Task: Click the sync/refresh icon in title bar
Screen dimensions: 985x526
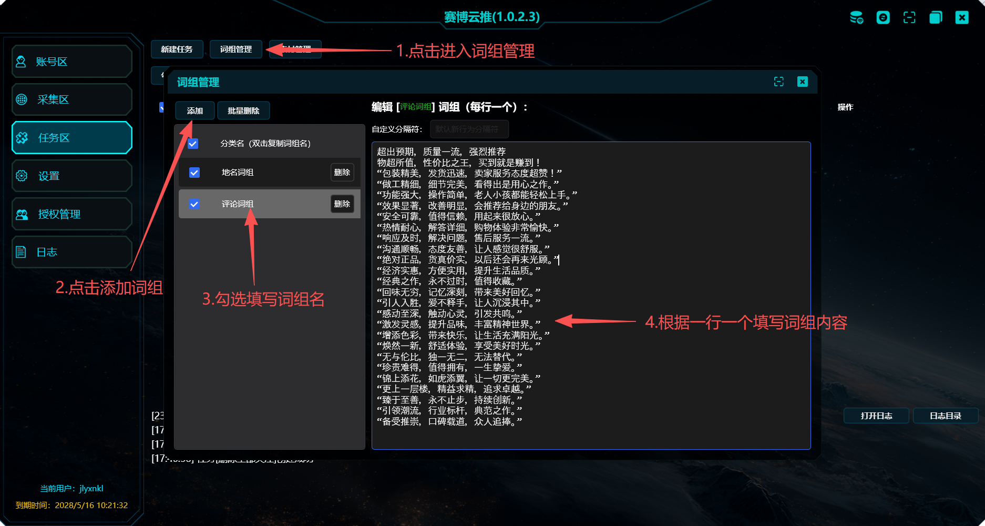Action: (x=883, y=17)
